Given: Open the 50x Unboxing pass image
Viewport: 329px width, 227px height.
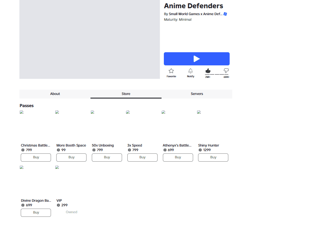Looking at the screenshot, I should tap(92, 112).
